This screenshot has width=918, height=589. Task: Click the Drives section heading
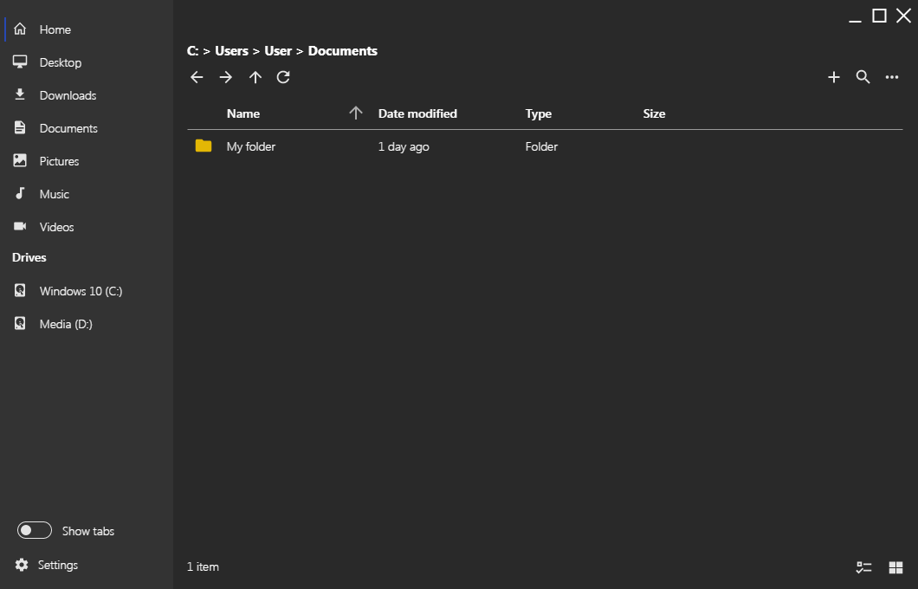(x=29, y=257)
